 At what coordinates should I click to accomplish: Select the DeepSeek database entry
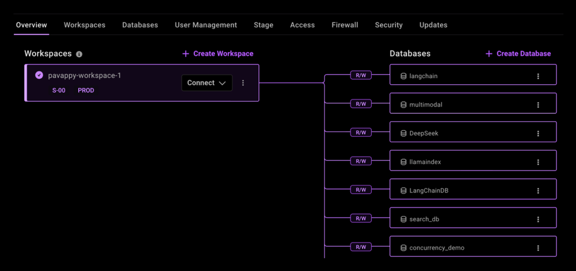(x=461, y=134)
